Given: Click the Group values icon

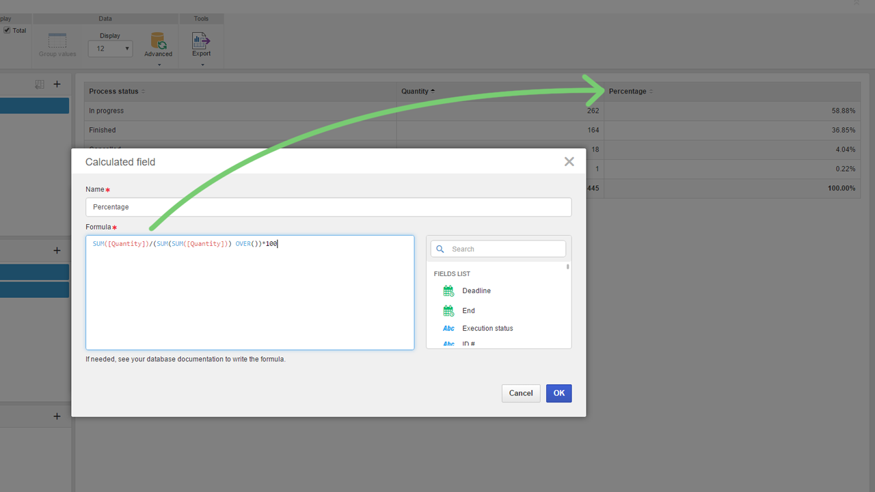Looking at the screenshot, I should tap(57, 40).
